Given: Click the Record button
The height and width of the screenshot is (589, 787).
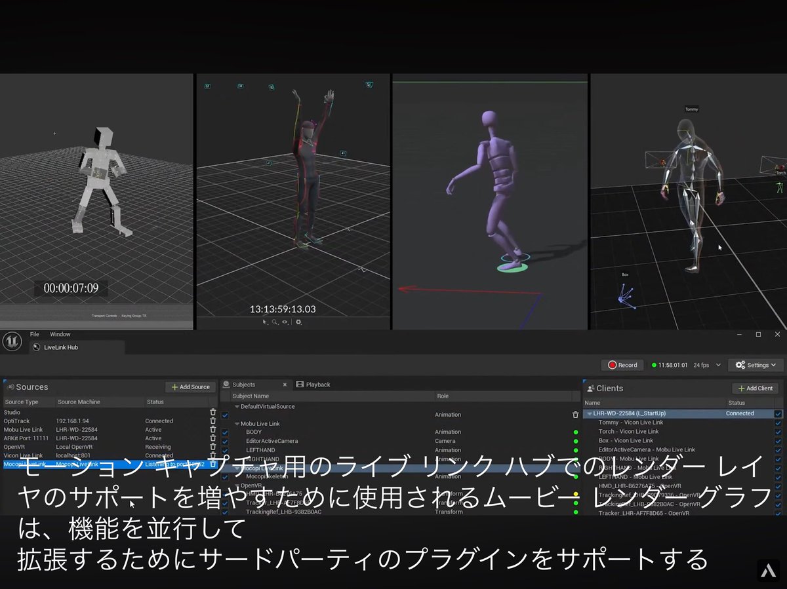Looking at the screenshot, I should (622, 365).
